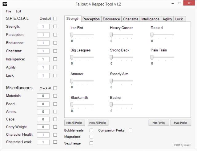Screen dimensions: 197x151
Task: Click the Max All Perks button
Action: click(x=98, y=123)
